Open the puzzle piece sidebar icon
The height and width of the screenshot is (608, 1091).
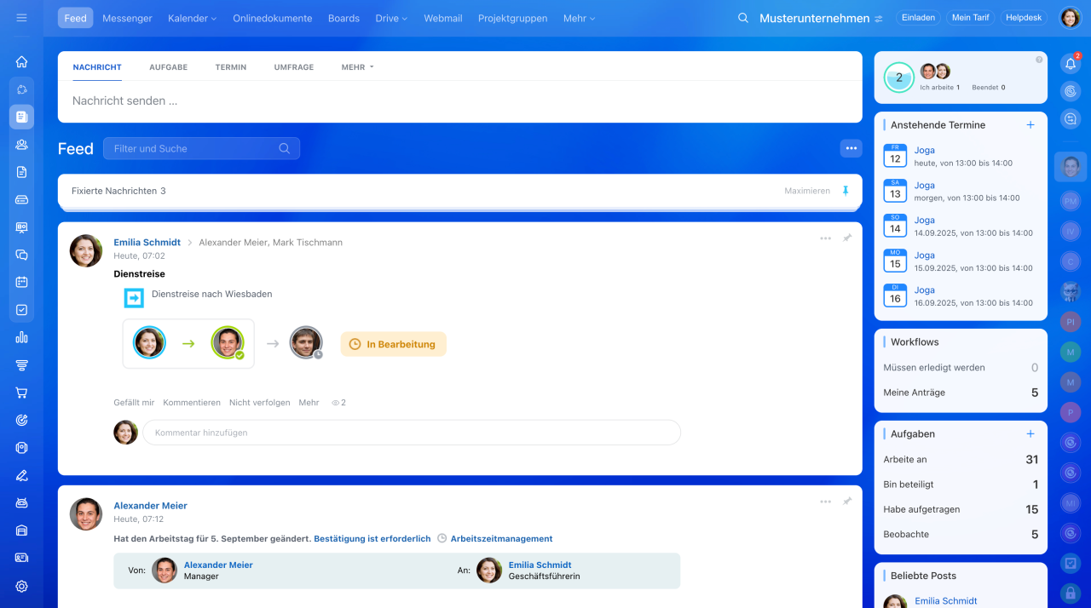click(x=21, y=89)
